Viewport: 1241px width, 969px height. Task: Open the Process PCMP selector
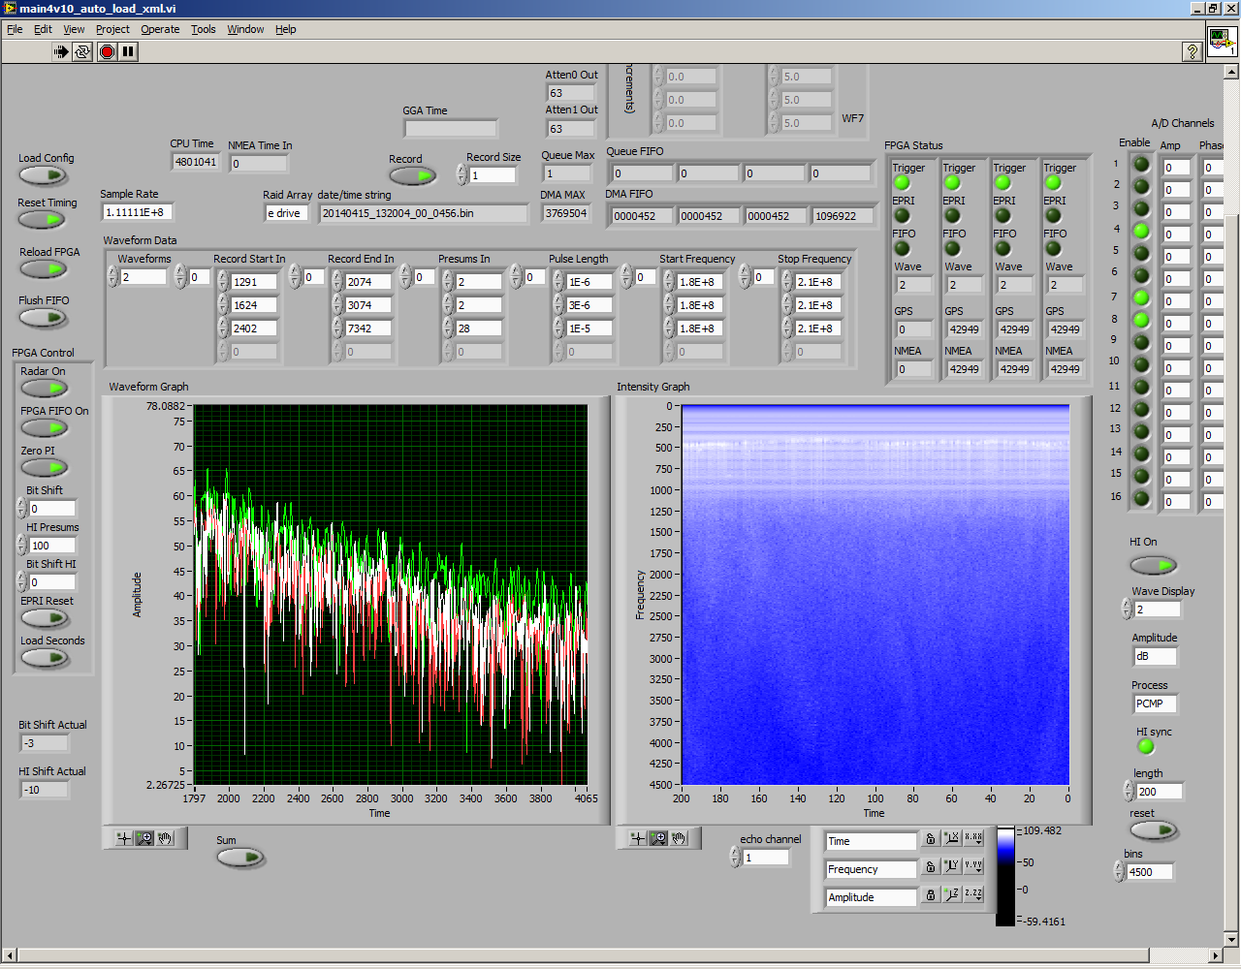1155,703
